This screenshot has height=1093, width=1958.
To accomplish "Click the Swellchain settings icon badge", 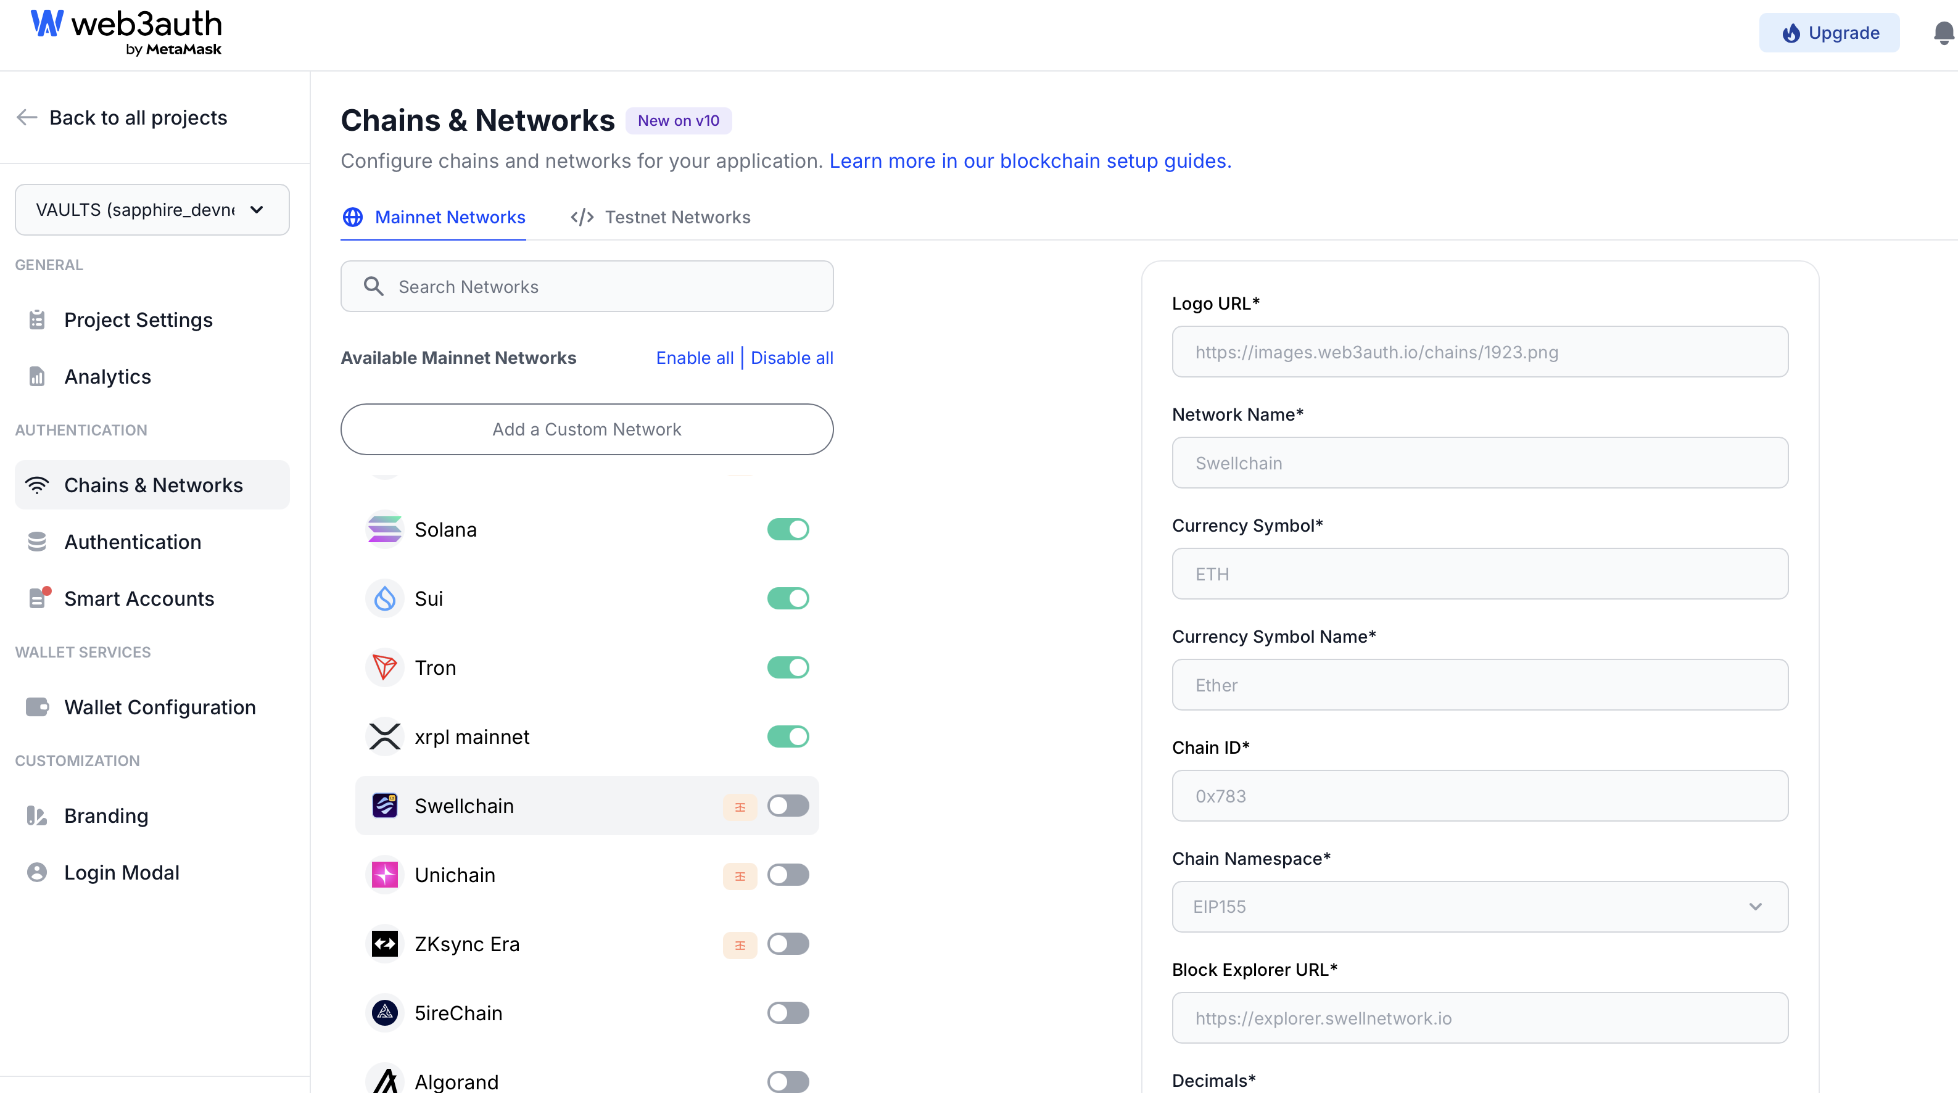I will 740,806.
